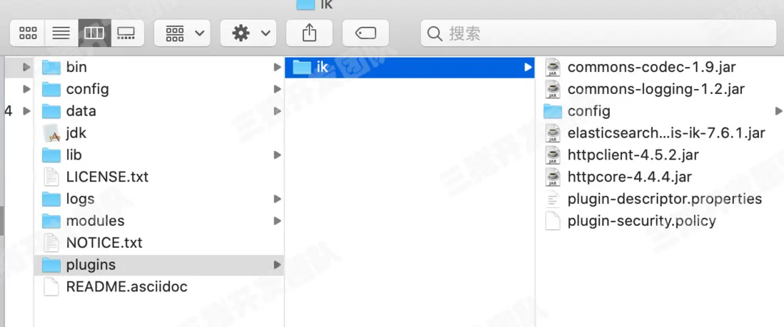The height and width of the screenshot is (327, 784).
Task: Switch to list view mode
Action: (61, 33)
